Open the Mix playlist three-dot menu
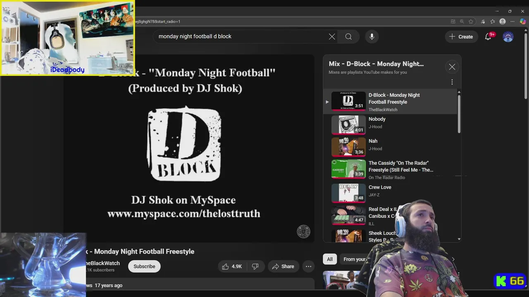 tap(452, 82)
